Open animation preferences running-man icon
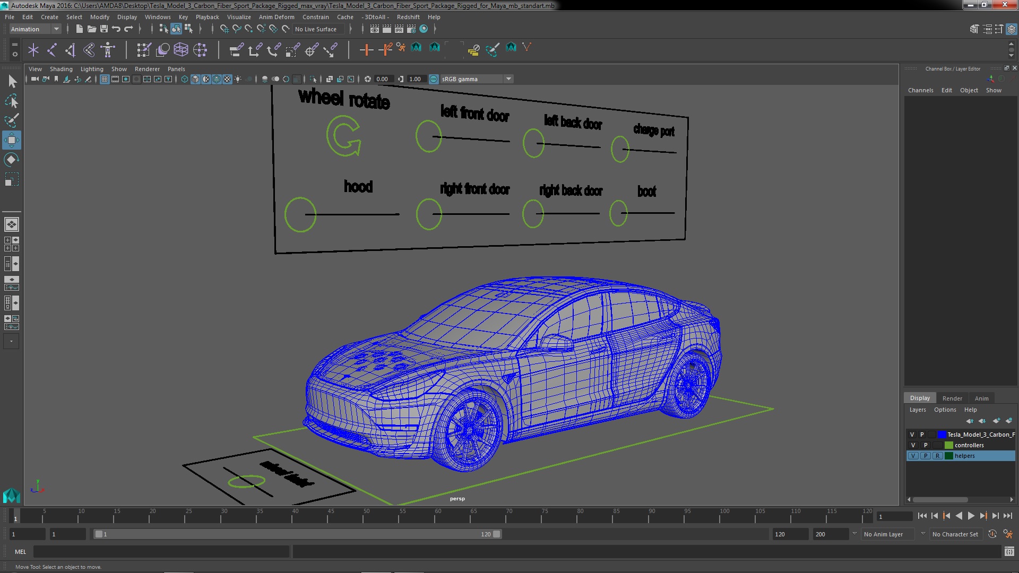Screen dimensions: 1019x573 [x=1007, y=534]
